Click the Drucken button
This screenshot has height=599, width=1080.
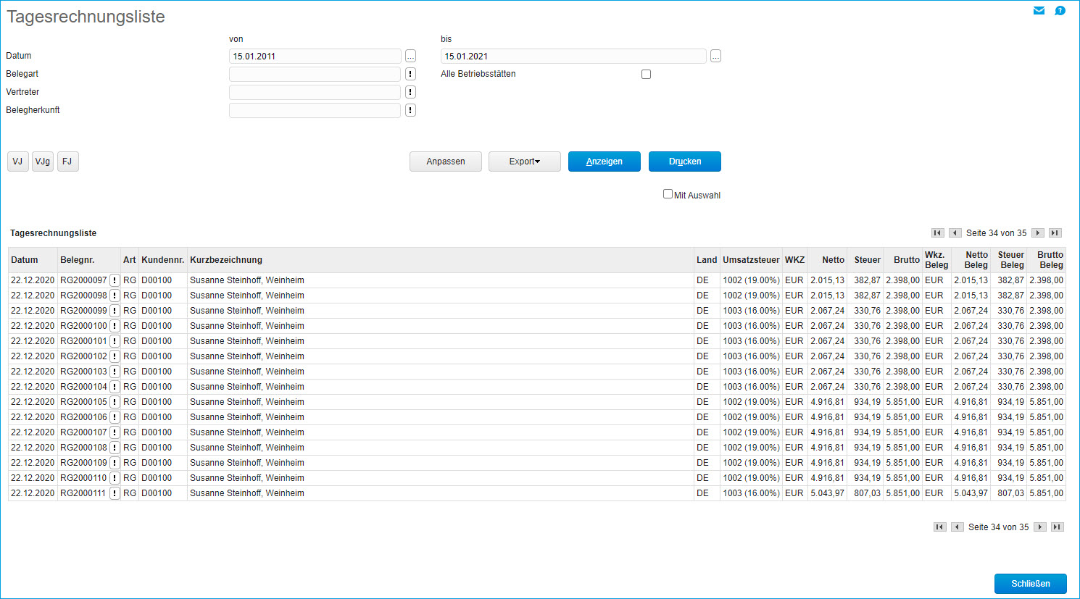[684, 162]
